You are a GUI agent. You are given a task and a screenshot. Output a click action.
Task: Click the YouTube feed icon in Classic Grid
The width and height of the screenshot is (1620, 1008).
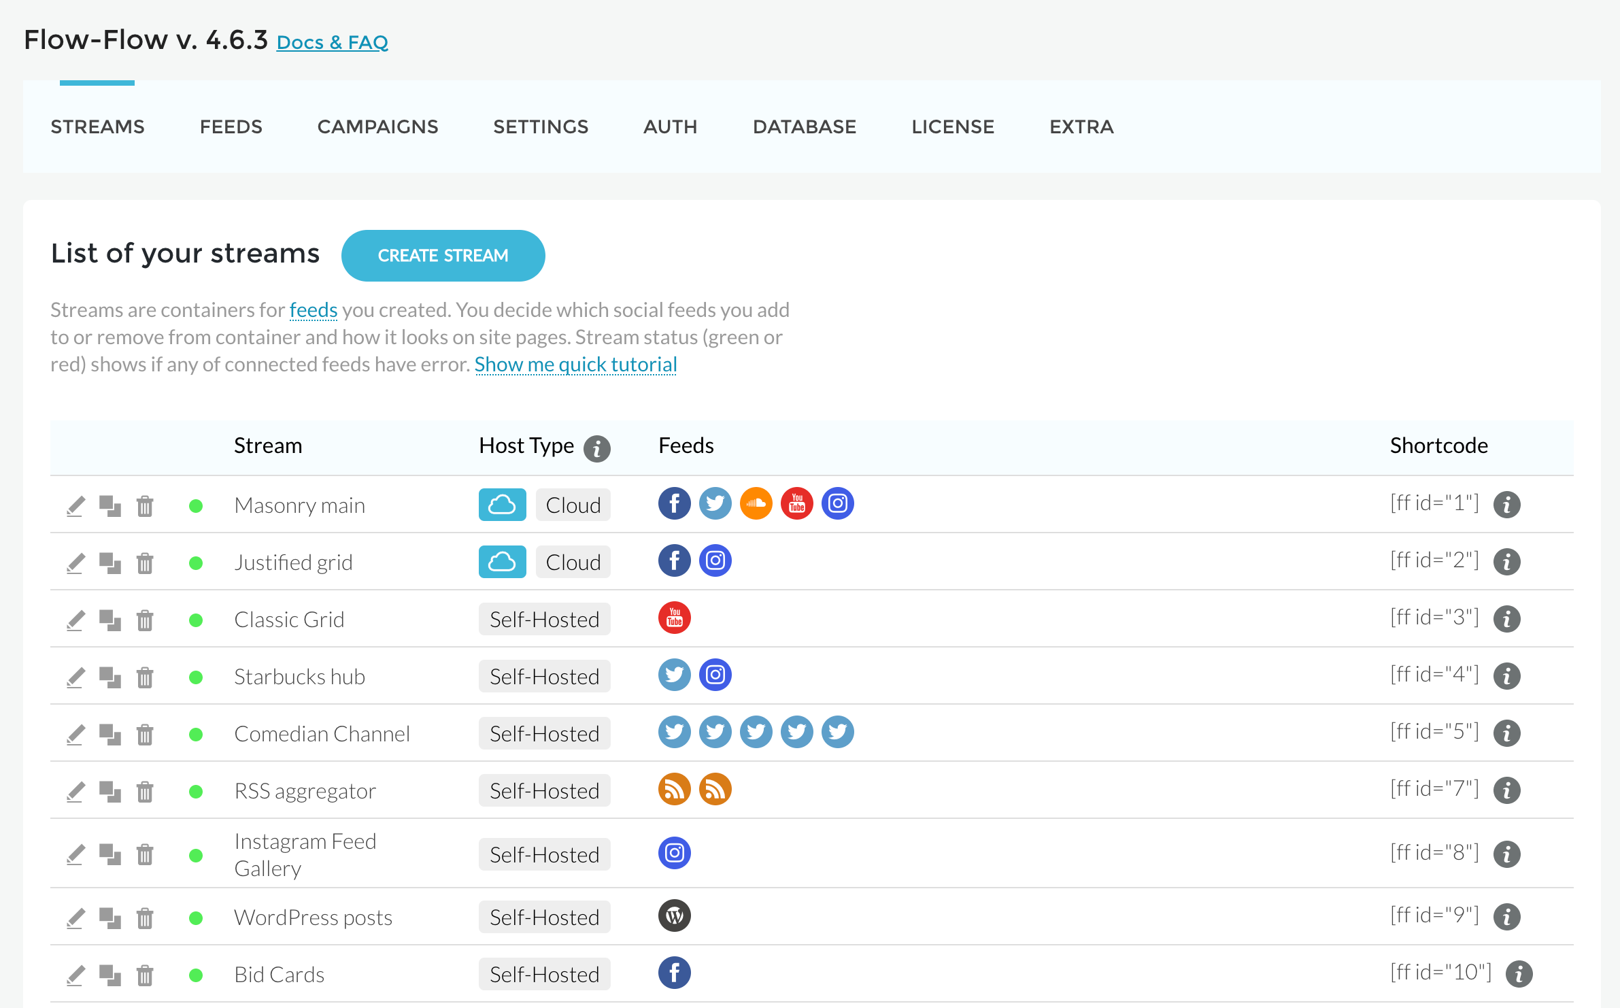(x=674, y=618)
